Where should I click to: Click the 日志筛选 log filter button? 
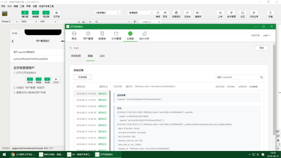pyautogui.click(x=83, y=77)
